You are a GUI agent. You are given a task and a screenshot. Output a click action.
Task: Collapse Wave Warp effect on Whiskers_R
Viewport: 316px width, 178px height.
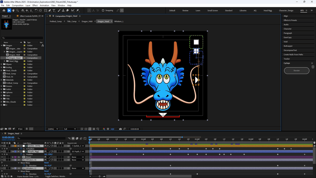pos(19,163)
